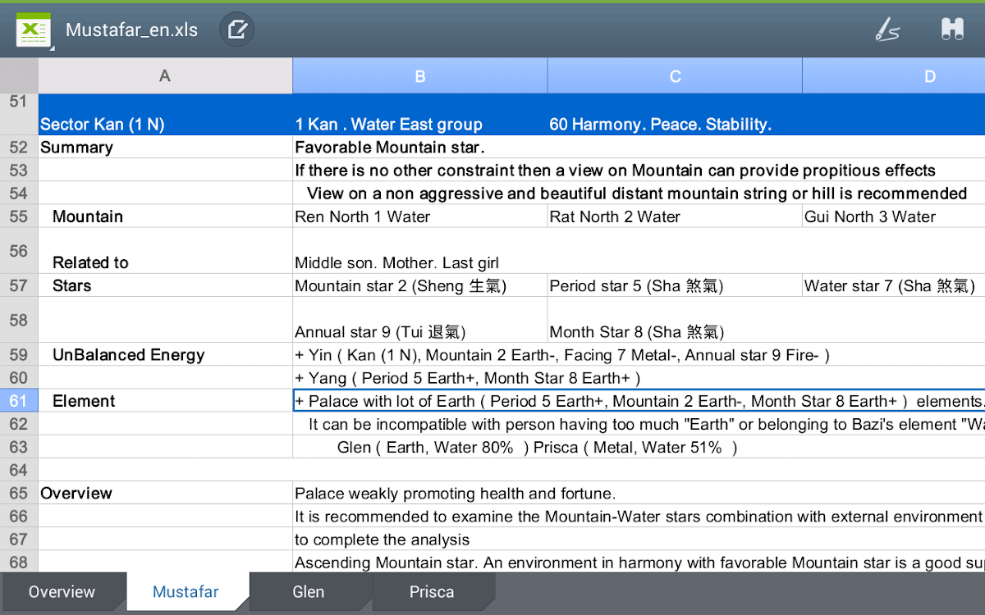The width and height of the screenshot is (985, 615).
Task: Select column A header
Action: pos(165,76)
